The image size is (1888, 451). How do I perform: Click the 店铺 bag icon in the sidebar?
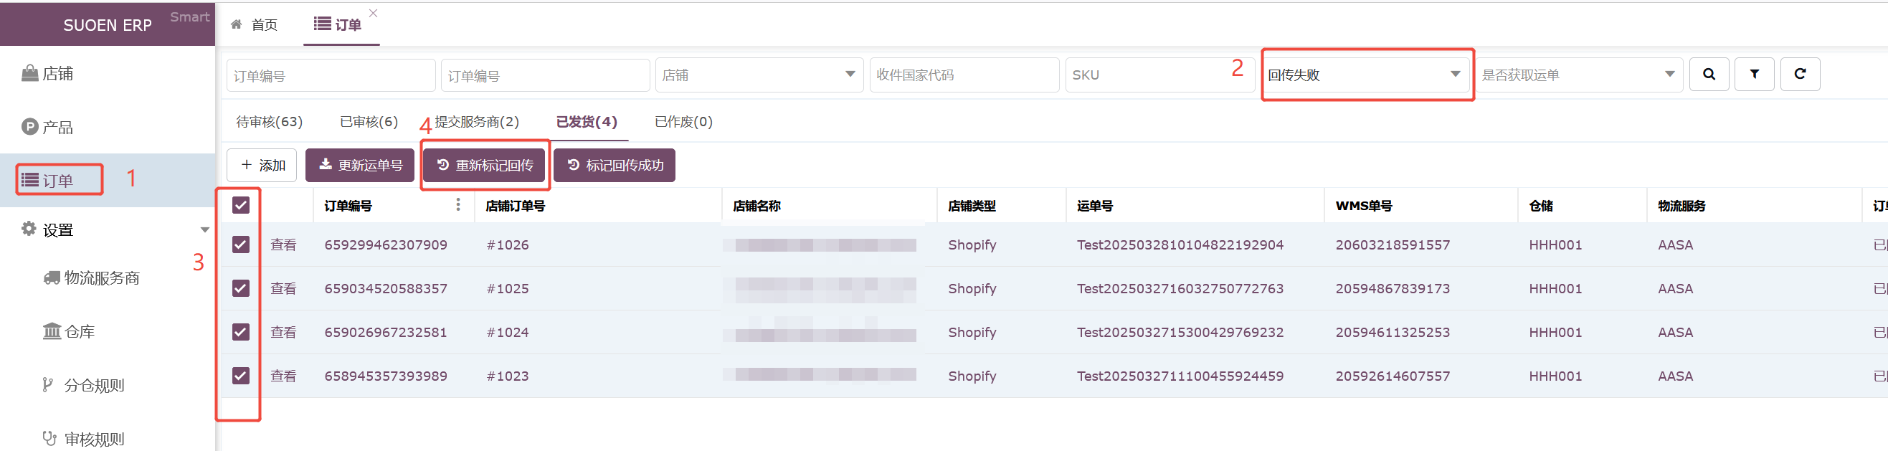pos(29,73)
